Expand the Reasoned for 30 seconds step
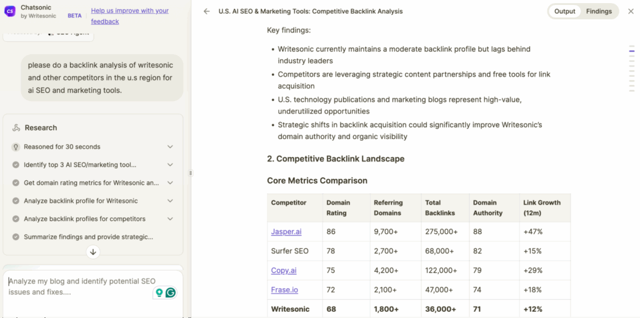The height and width of the screenshot is (318, 640). 170,147
